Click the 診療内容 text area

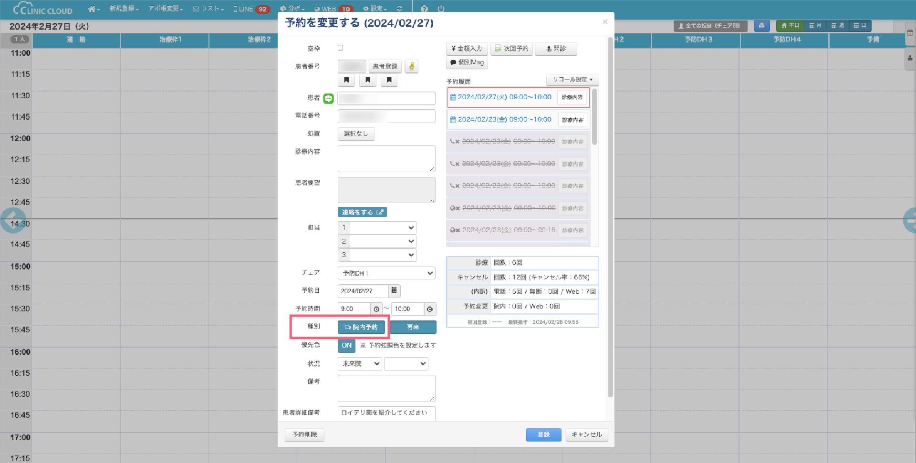386,158
